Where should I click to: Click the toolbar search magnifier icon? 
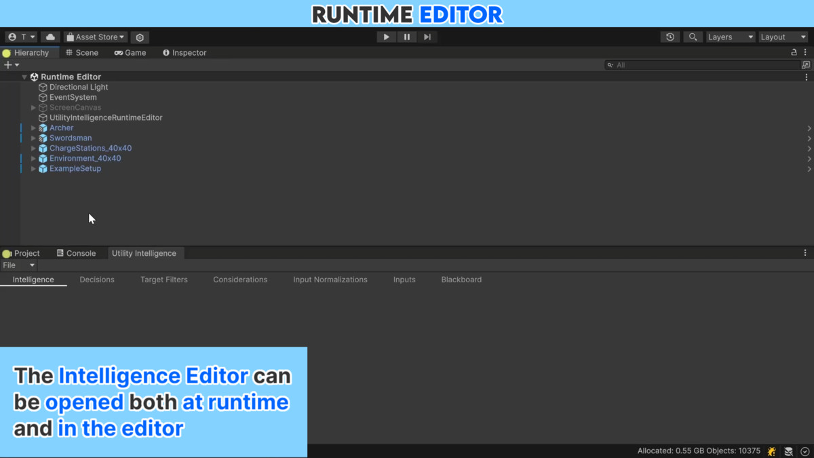[693, 37]
